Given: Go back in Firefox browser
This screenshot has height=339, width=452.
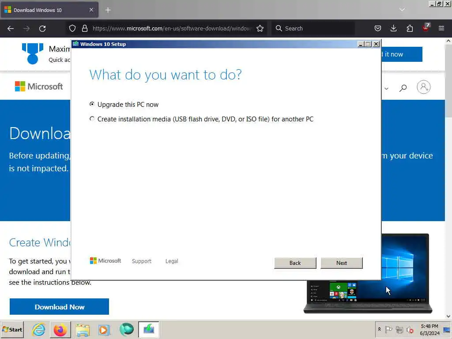Looking at the screenshot, I should [x=11, y=29].
